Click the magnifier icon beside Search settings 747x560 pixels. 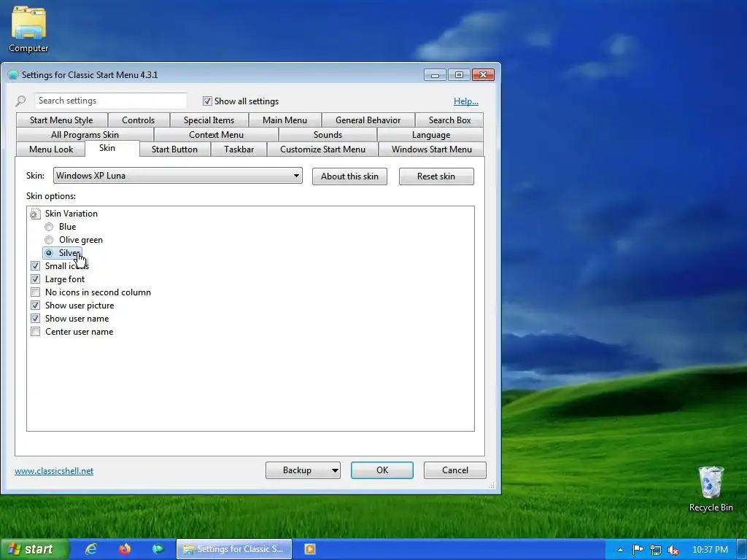coord(20,101)
